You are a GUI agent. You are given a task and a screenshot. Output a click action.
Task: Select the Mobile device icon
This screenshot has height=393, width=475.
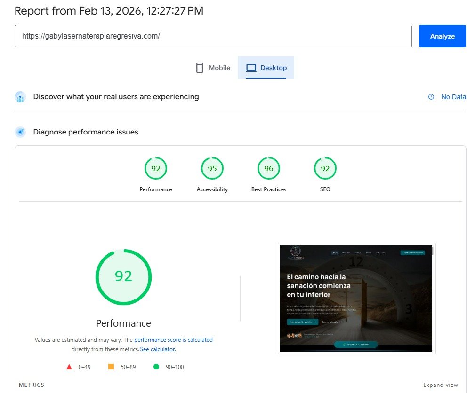200,67
